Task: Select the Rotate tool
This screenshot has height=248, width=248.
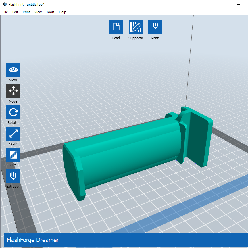Action: pos(13,112)
